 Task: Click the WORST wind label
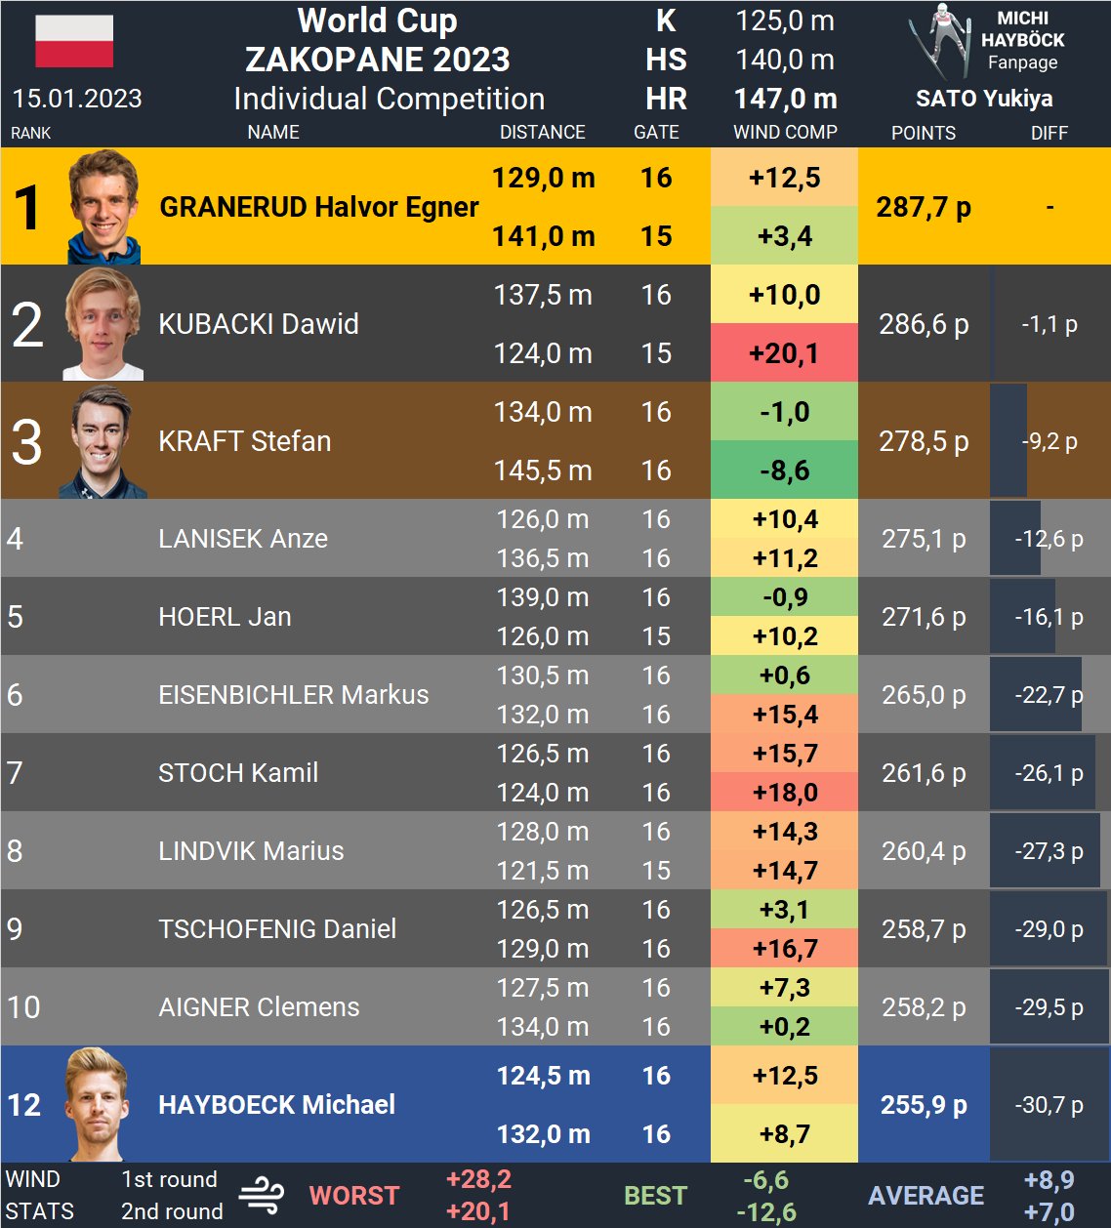coord(354,1196)
